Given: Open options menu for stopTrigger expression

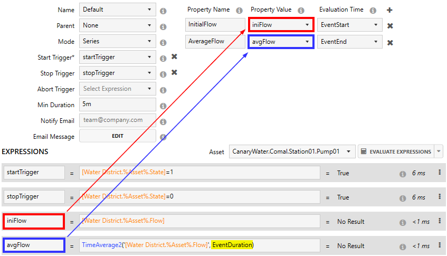Looking at the screenshot, I should (x=440, y=196).
